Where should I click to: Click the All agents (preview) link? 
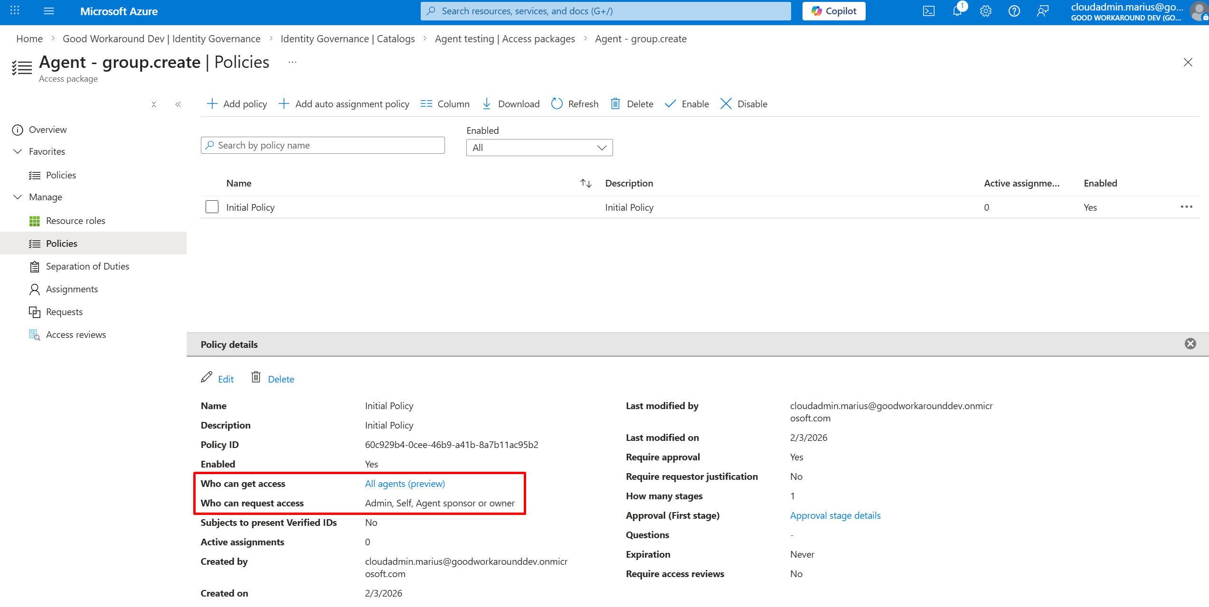tap(405, 484)
